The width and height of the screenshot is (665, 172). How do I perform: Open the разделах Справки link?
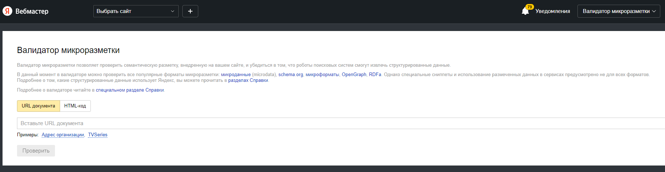pos(248,80)
